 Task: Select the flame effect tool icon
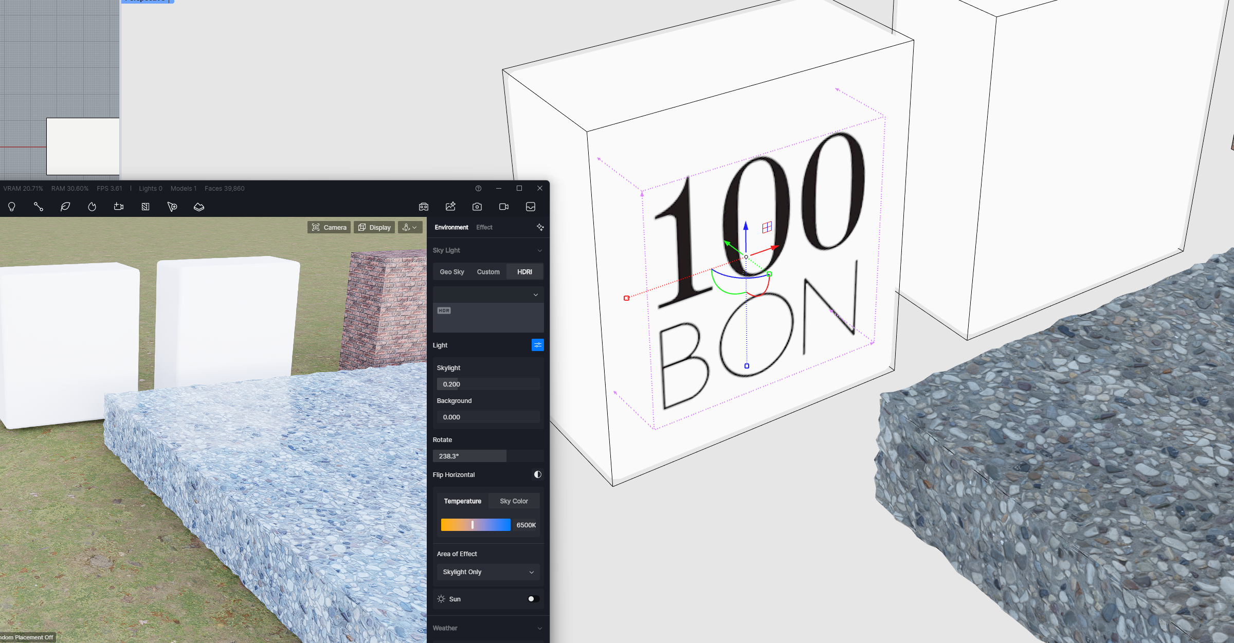point(92,207)
